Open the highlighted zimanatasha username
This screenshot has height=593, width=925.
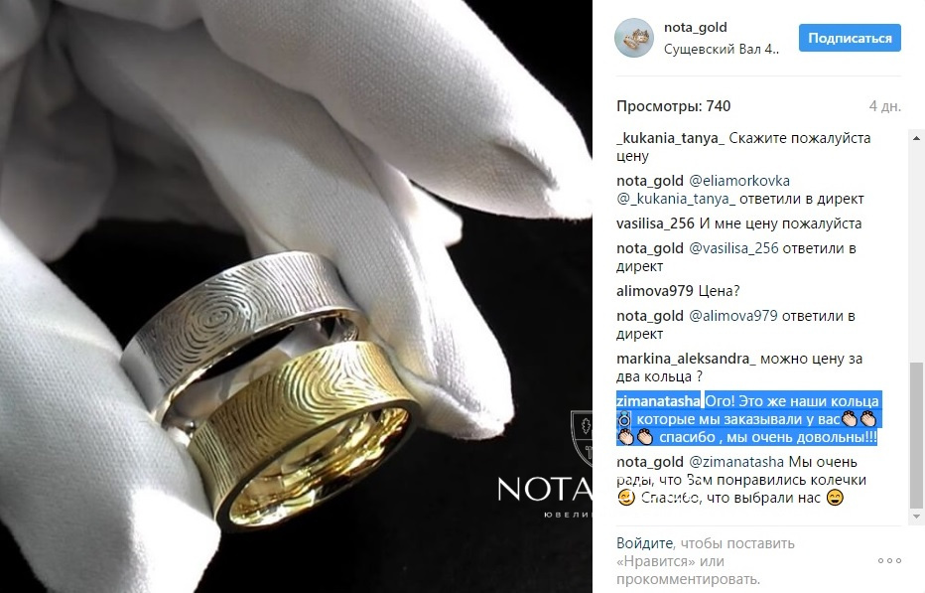tap(658, 401)
